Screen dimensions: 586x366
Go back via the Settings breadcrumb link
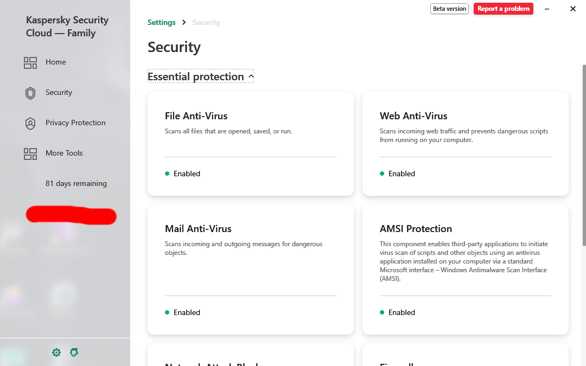pyautogui.click(x=161, y=22)
